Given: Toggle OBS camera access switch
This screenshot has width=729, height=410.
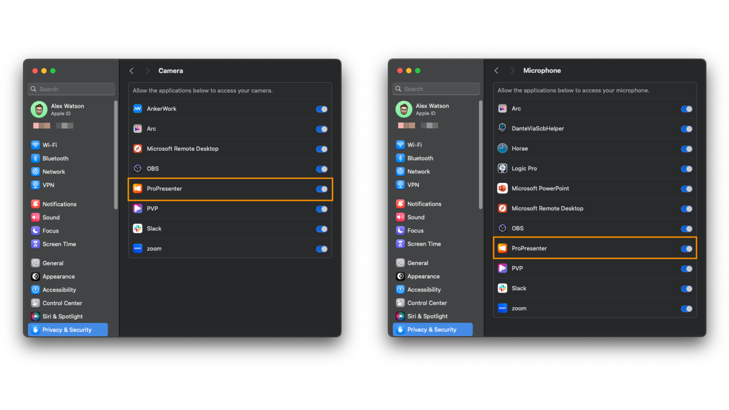Looking at the screenshot, I should [x=322, y=169].
